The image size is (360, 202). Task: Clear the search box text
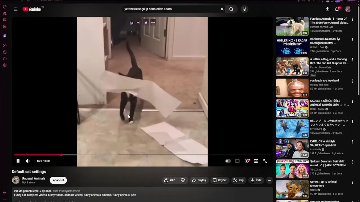222,9
